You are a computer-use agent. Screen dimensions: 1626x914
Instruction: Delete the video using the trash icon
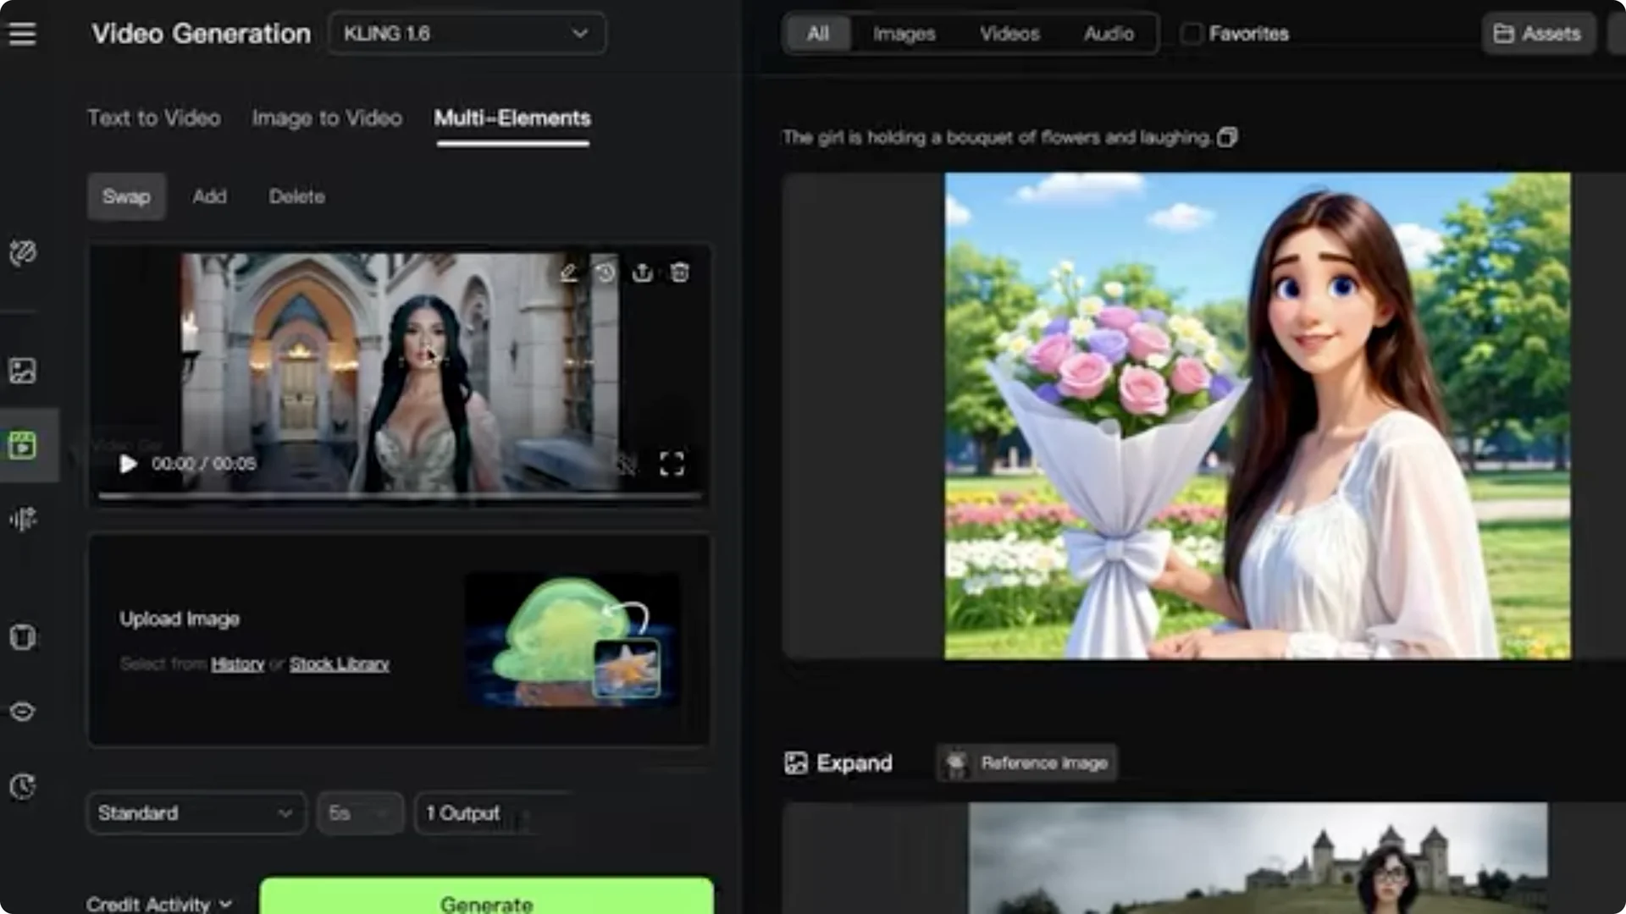(681, 273)
